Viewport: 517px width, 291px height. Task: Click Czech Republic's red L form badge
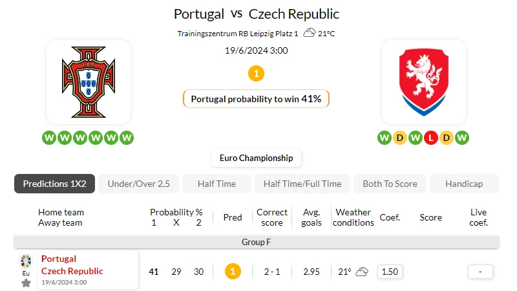(430, 138)
